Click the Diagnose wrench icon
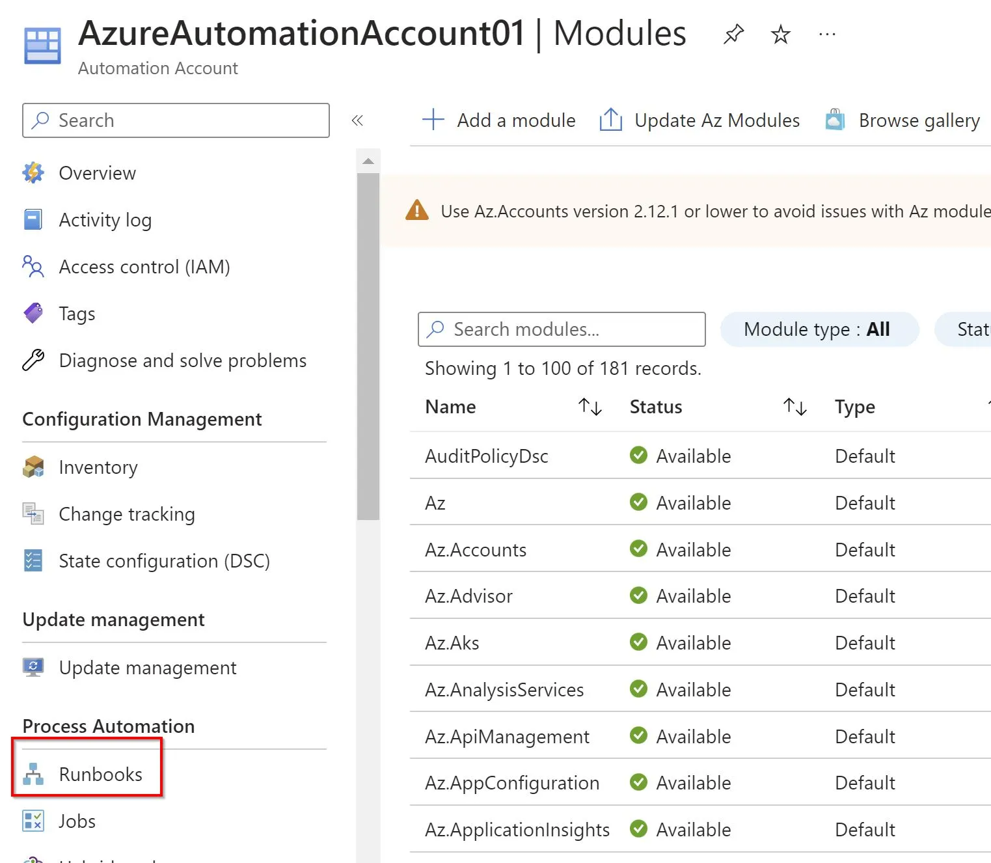Screen dimensions: 991x863 tap(33, 360)
